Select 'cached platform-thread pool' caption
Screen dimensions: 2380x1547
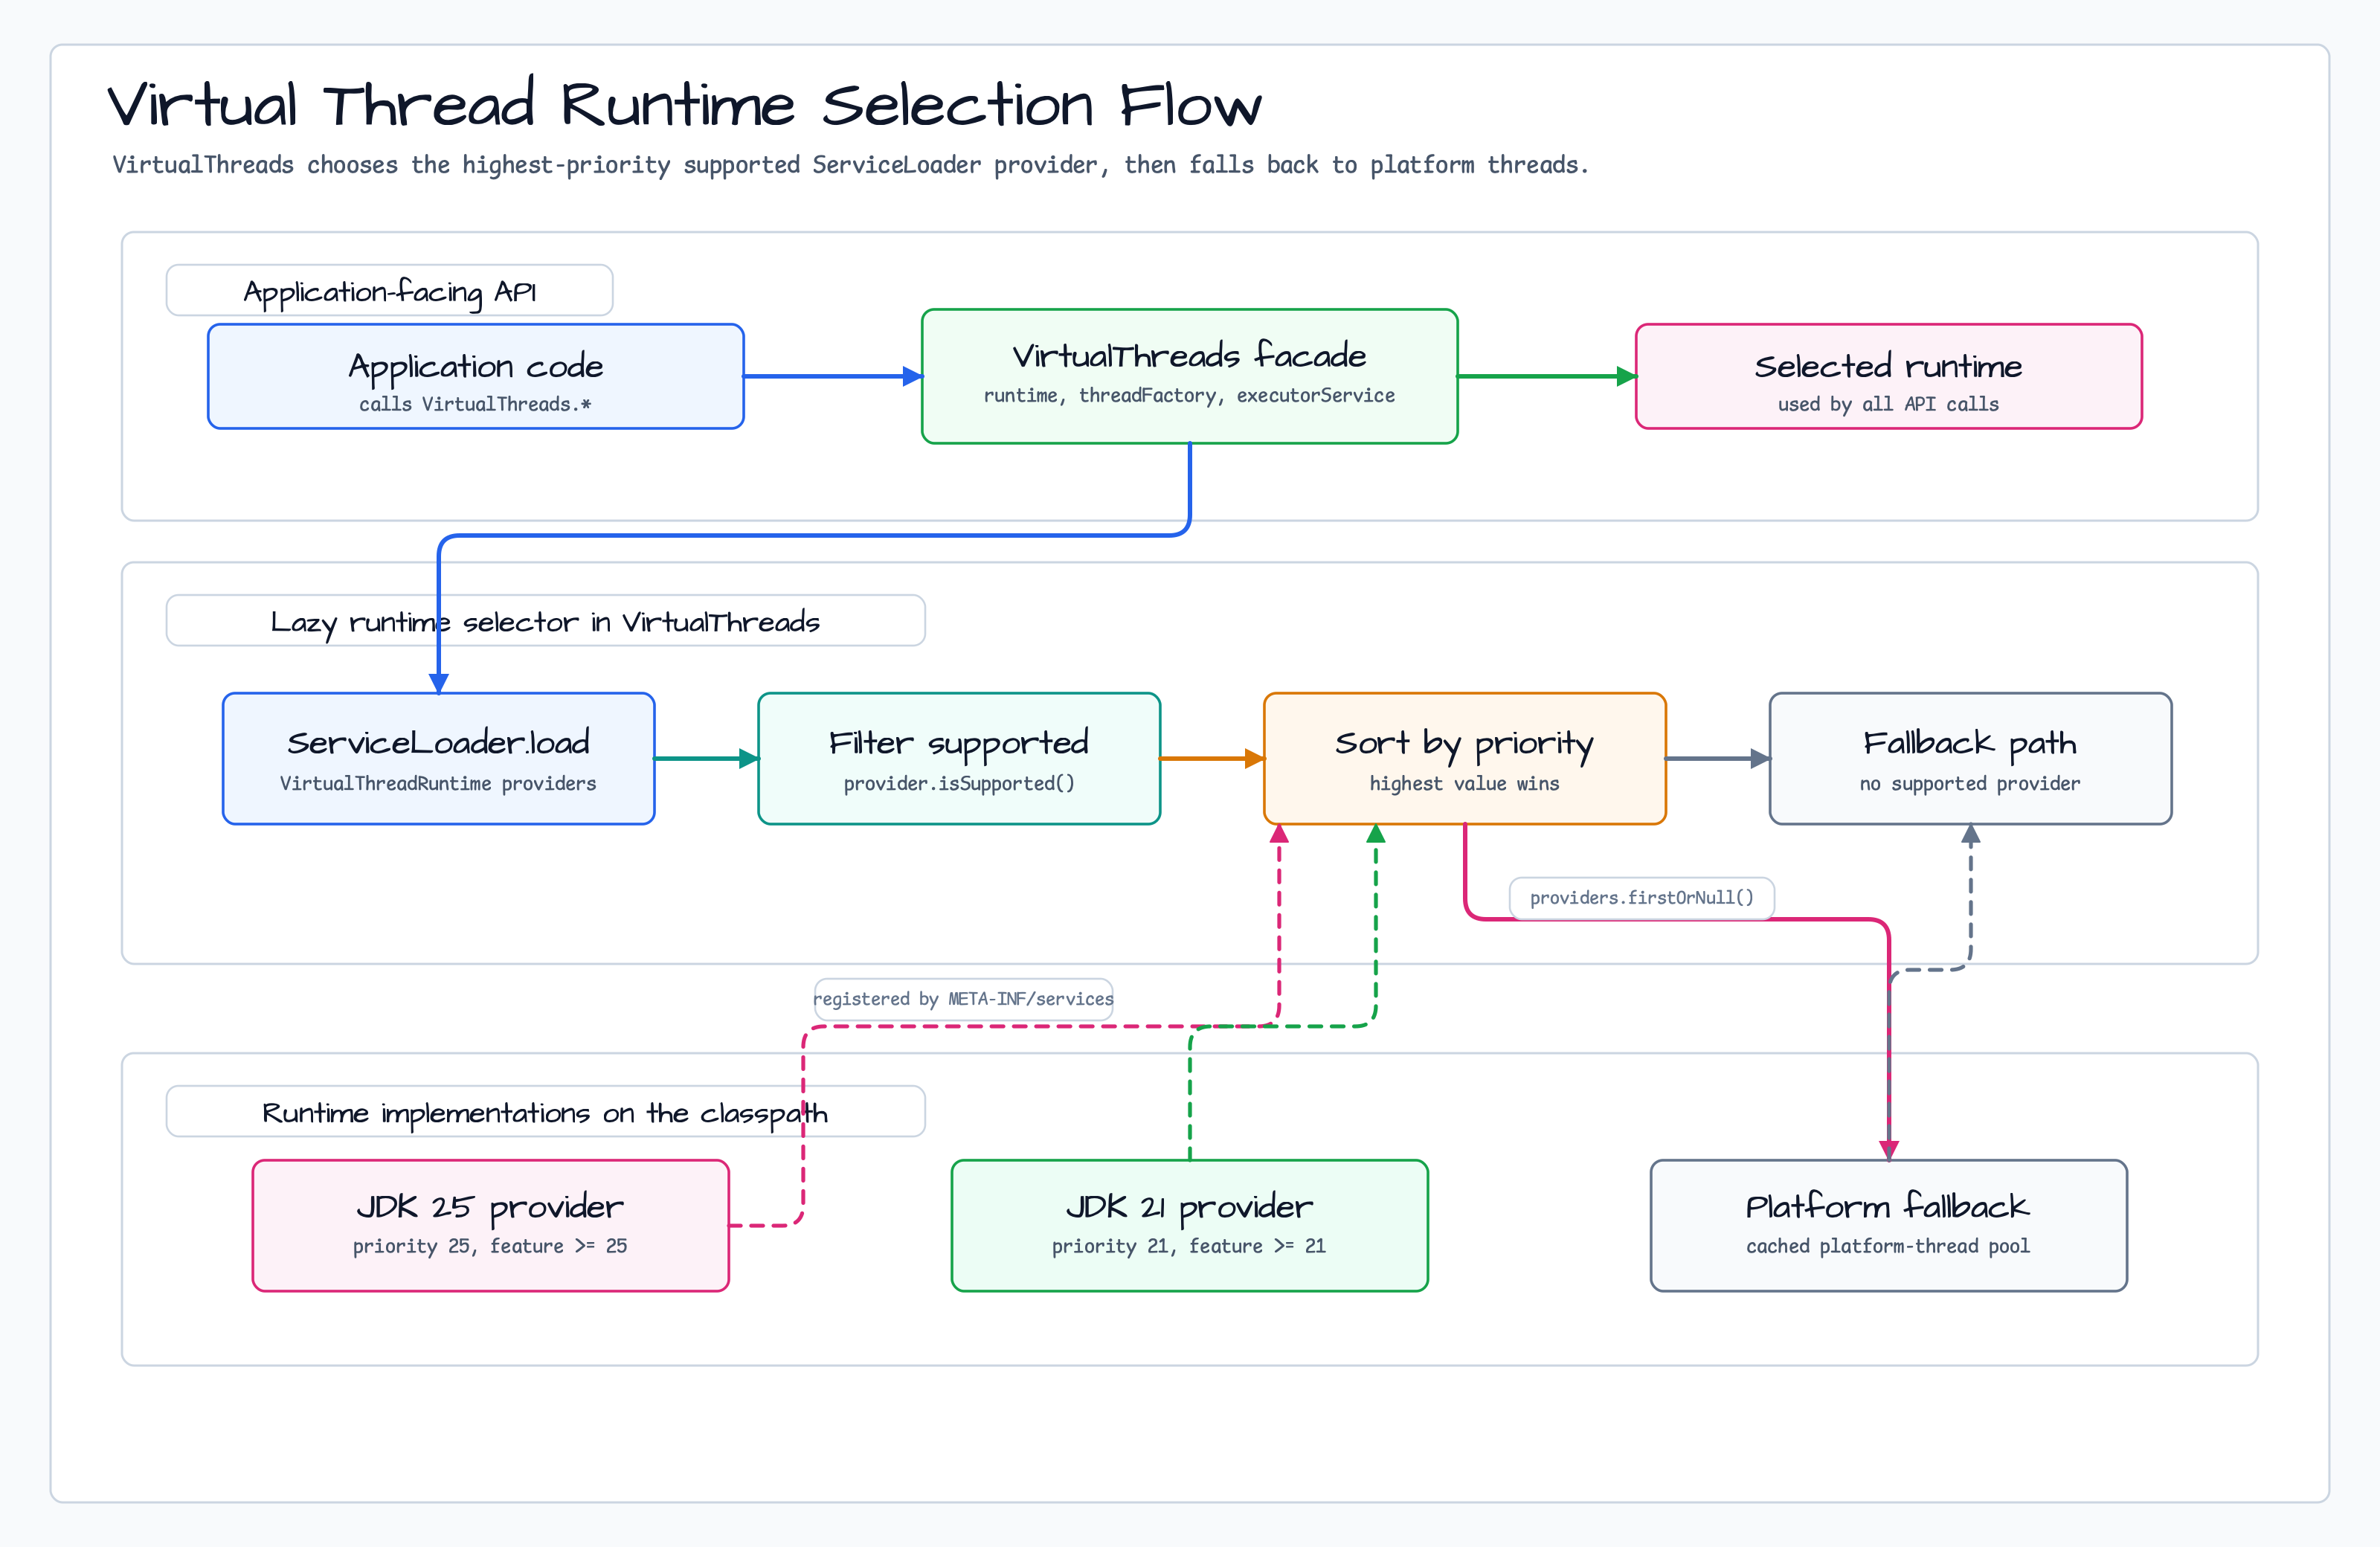click(1888, 1246)
